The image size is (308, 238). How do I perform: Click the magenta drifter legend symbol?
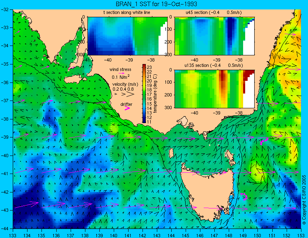(127, 108)
